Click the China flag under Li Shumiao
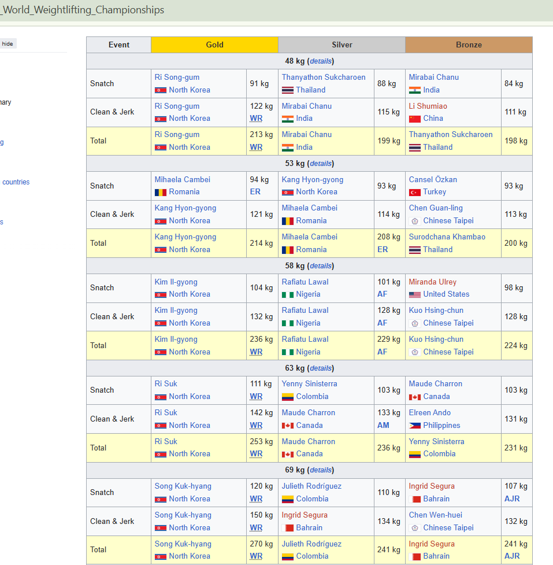The image size is (553, 565). pos(414,119)
